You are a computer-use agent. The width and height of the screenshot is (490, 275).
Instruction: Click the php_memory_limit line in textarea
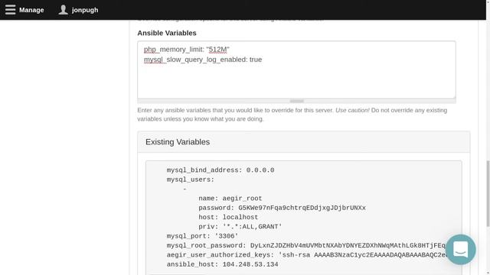point(187,50)
